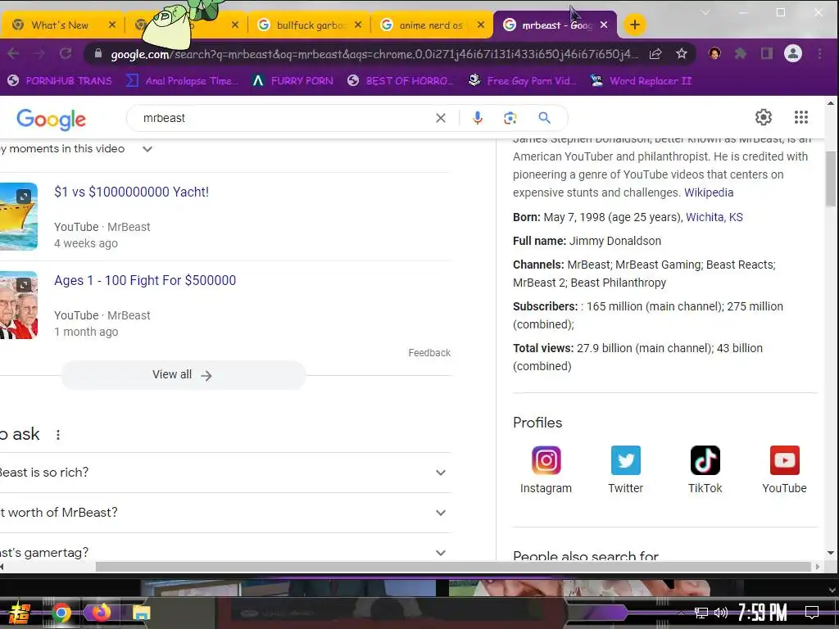Open File Explorer from the taskbar

click(x=141, y=613)
